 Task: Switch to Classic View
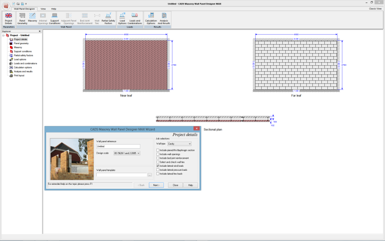coord(375,9)
